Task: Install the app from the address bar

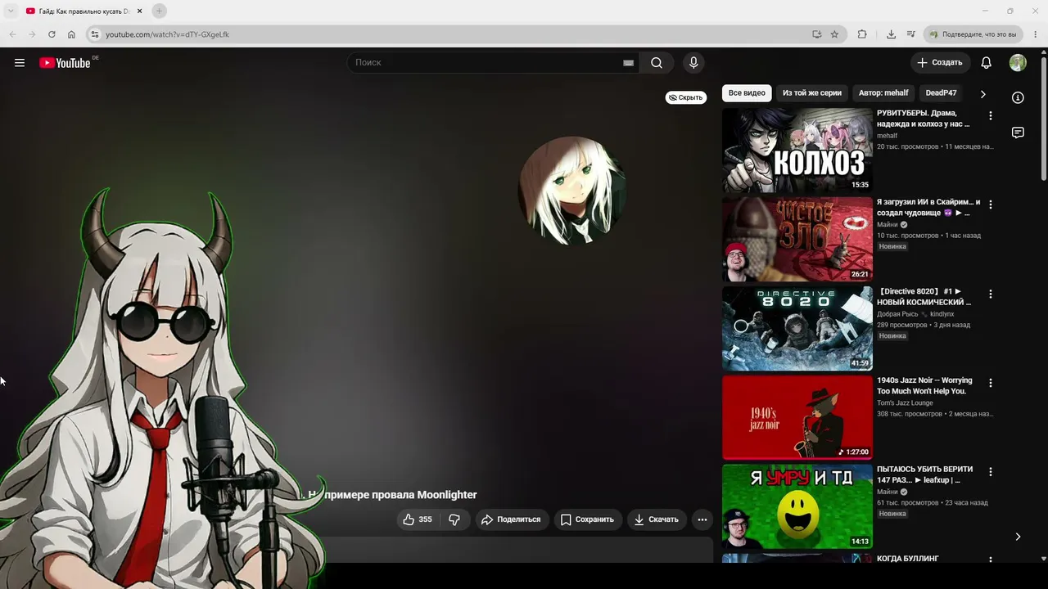Action: click(816, 34)
